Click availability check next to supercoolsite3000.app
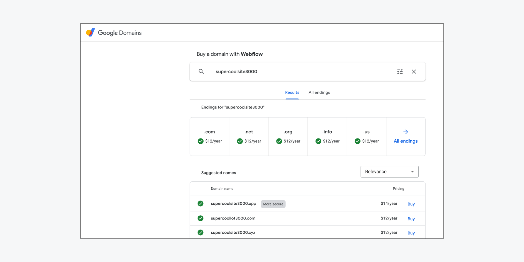 (200, 204)
